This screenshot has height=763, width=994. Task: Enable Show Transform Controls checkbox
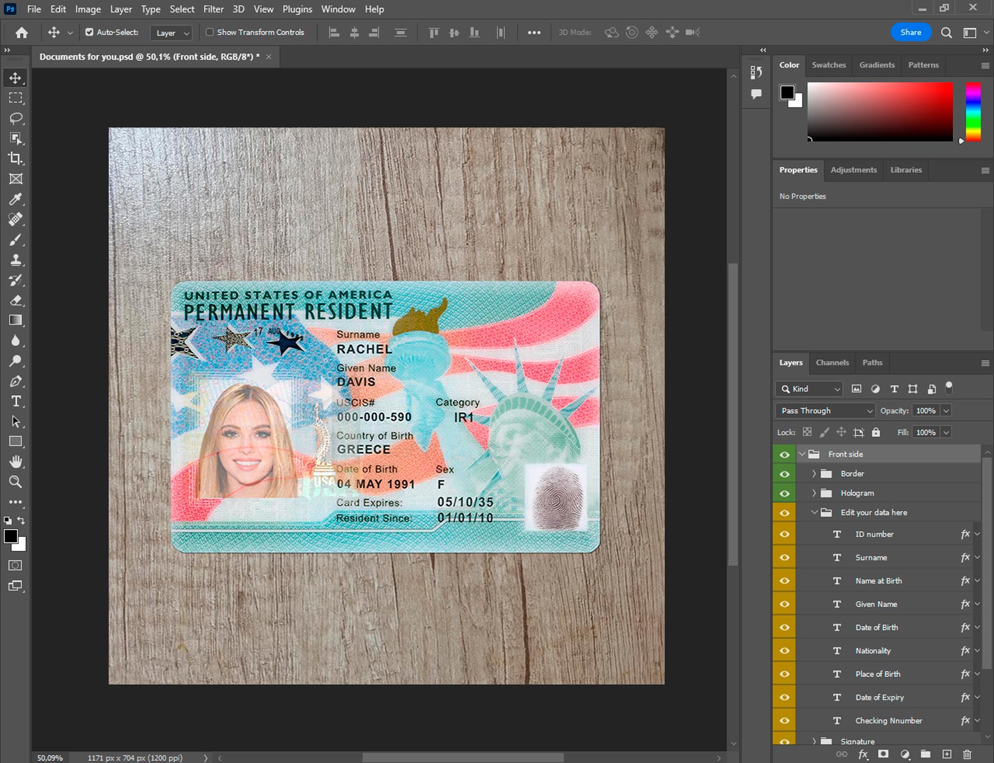209,32
